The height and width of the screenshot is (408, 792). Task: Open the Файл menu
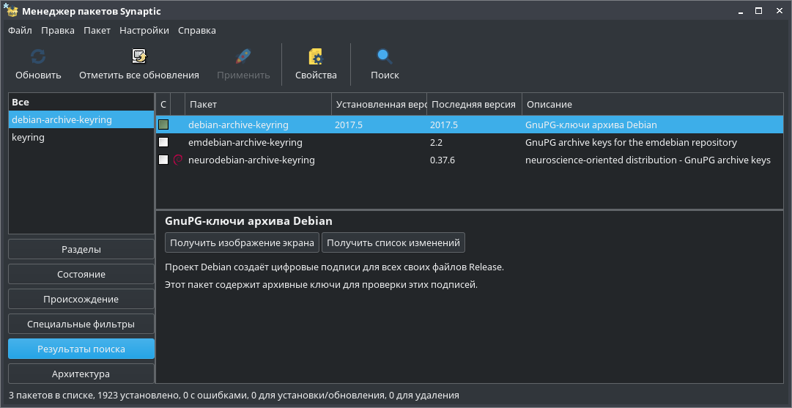[20, 30]
